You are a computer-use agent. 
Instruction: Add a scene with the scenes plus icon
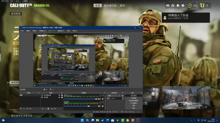(21, 109)
